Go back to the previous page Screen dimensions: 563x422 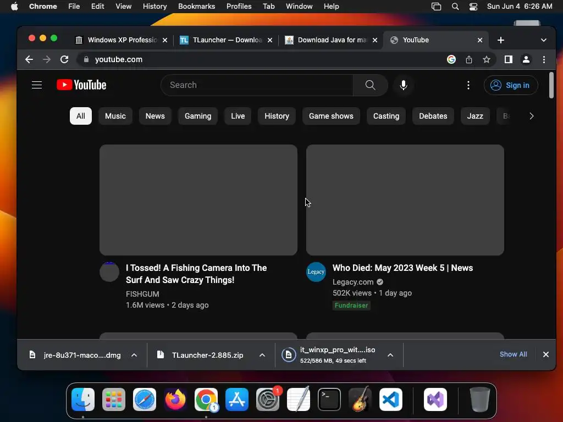[x=29, y=59]
